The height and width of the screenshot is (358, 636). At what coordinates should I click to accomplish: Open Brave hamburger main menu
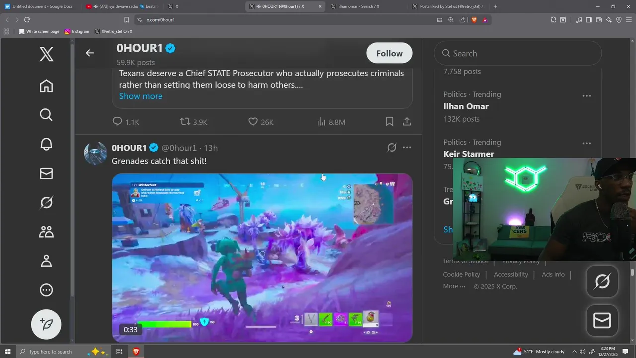point(629,20)
